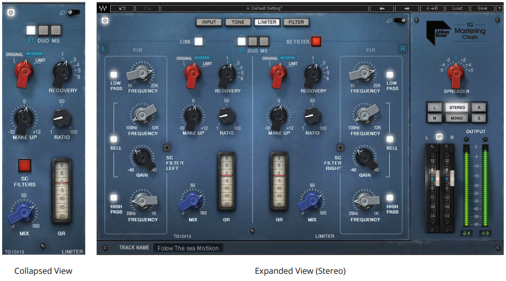Click the red limiter type knob in the collapsed view
The height and width of the screenshot is (281, 506).
pos(24,73)
